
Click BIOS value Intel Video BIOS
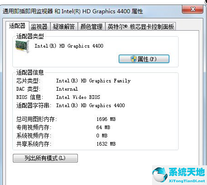coord(78,97)
